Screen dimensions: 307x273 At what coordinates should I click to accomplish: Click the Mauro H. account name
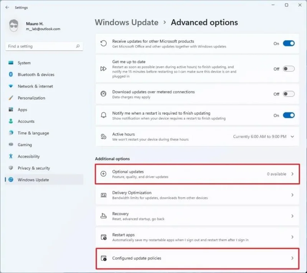(35, 24)
